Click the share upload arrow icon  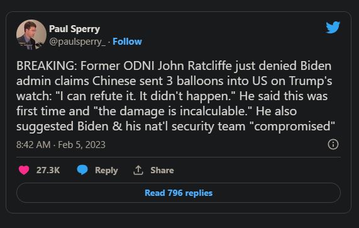tap(138, 170)
